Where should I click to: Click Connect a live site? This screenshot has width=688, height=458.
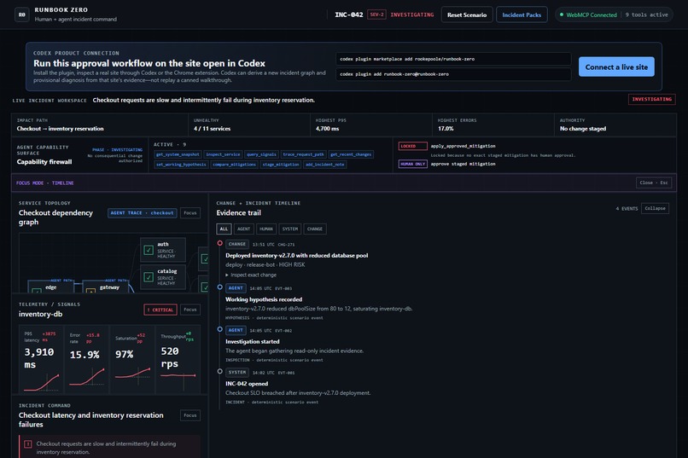coord(616,67)
